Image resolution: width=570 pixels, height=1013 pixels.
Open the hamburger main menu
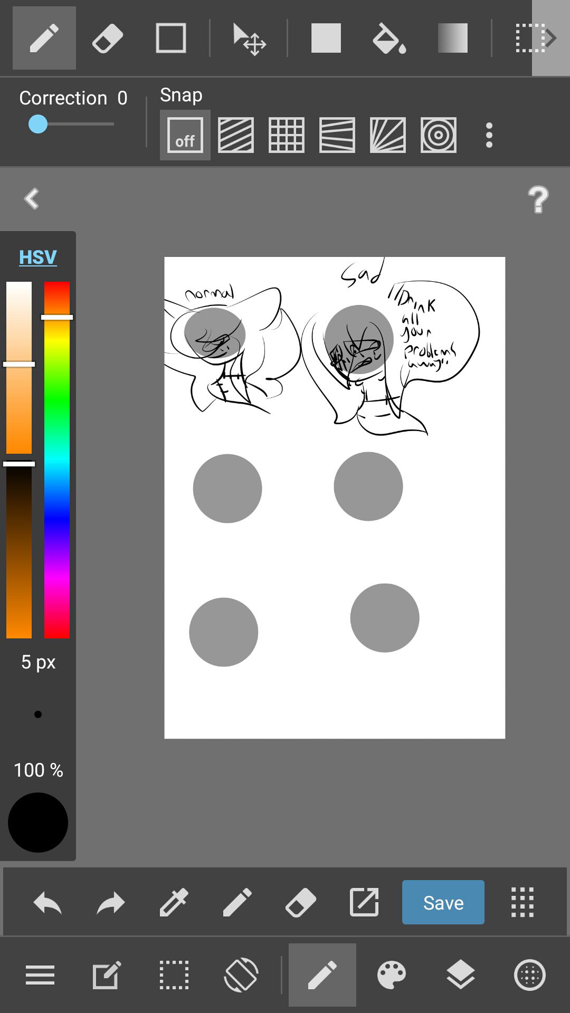click(40, 975)
